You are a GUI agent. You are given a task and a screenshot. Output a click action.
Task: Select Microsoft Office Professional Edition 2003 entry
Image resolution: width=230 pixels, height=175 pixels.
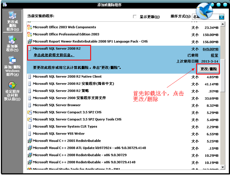point(123,34)
